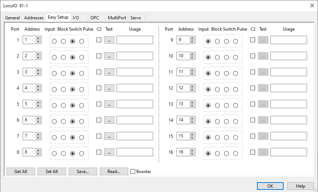Screen dimensions: 318x192
Task: Decrement the port 16 address spinner
Action: pyautogui.click(x=192, y=154)
